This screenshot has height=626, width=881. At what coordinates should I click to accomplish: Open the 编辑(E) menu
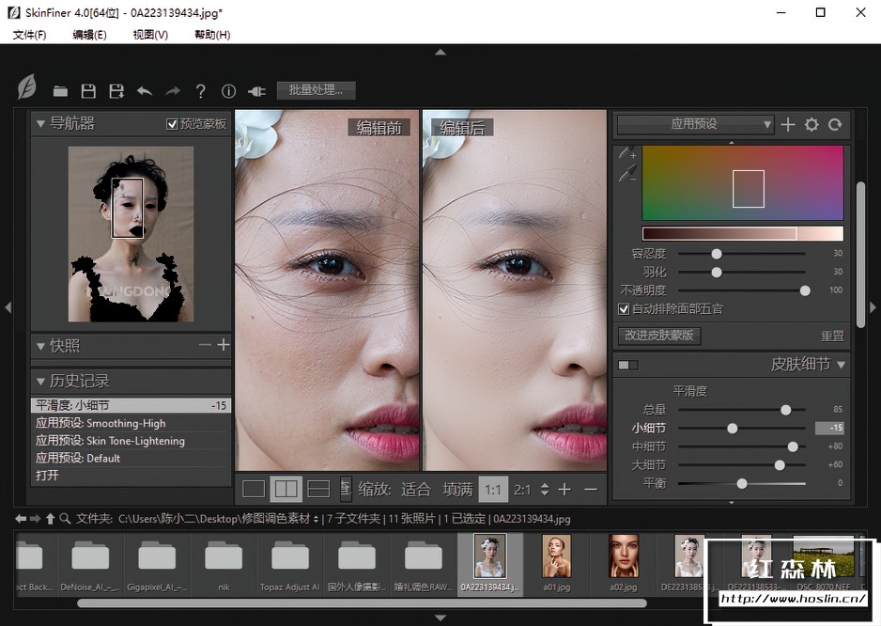pyautogui.click(x=89, y=35)
